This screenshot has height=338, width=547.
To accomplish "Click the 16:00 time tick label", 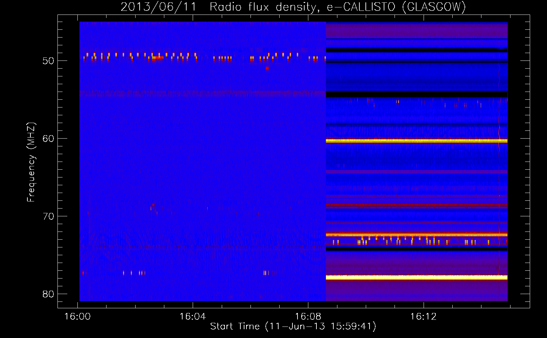I will [77, 317].
